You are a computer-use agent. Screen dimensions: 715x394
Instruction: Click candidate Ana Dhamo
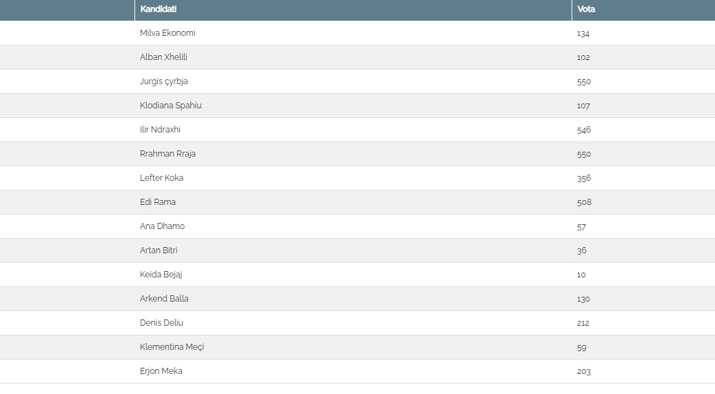pos(162,226)
